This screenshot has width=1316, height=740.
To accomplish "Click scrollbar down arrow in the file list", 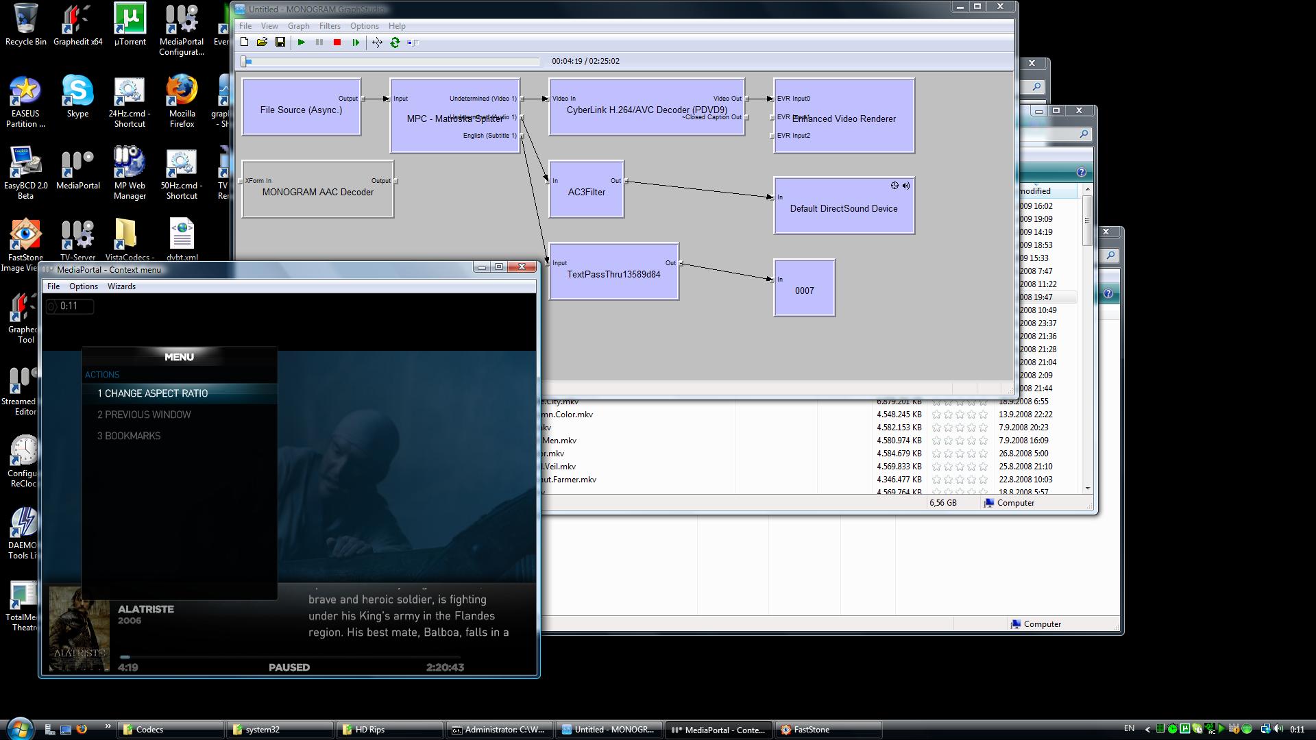I will click(1088, 489).
